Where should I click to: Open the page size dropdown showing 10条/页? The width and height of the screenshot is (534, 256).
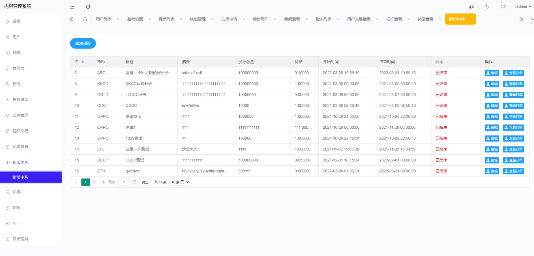tap(179, 182)
